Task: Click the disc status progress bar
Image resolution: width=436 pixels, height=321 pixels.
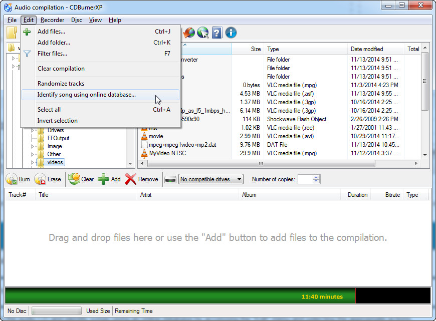Action: (x=57, y=310)
